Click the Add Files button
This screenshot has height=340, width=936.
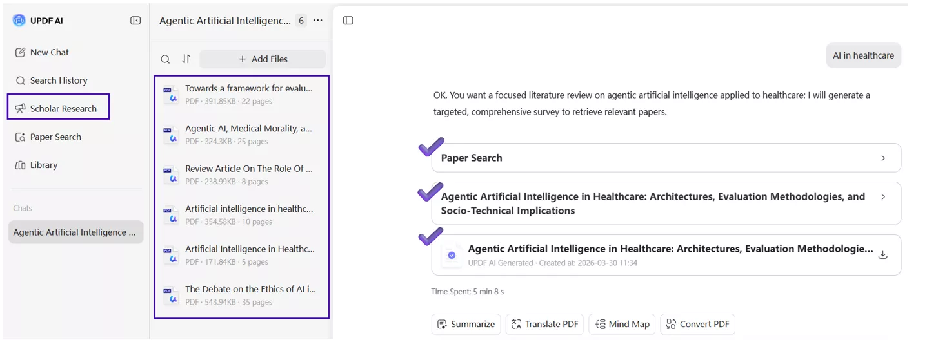pyautogui.click(x=263, y=59)
